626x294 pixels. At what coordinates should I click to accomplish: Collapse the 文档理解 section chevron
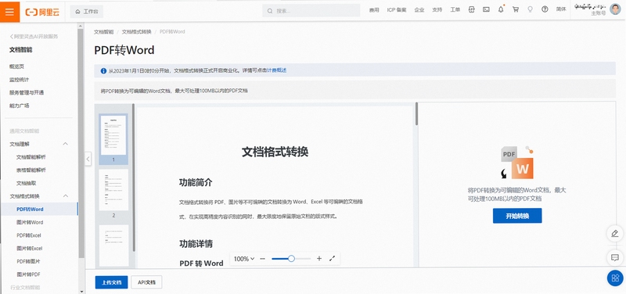(x=66, y=144)
